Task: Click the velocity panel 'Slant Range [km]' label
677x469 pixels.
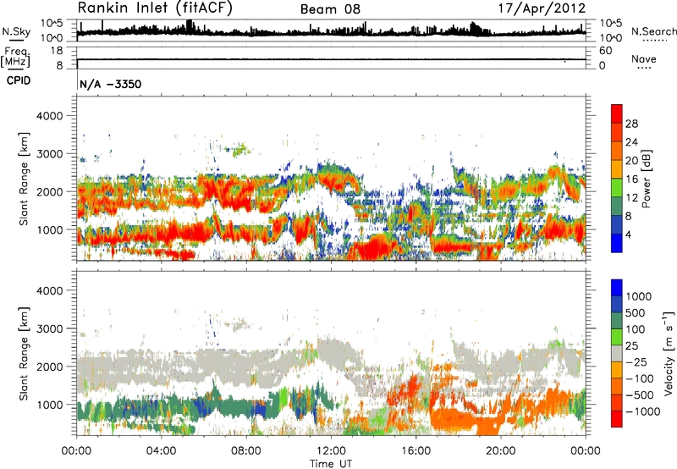Action: (24, 354)
